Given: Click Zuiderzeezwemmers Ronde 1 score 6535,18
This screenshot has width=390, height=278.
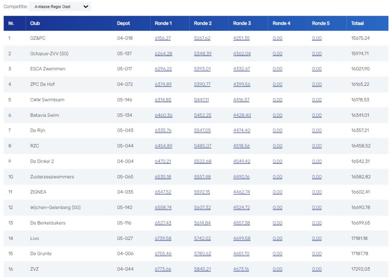Looking at the screenshot, I should (163, 177).
